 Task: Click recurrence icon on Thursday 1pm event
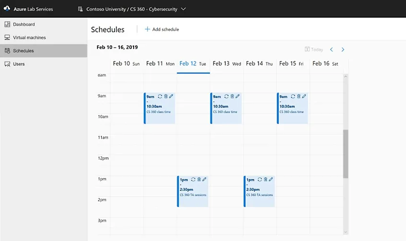click(260, 179)
